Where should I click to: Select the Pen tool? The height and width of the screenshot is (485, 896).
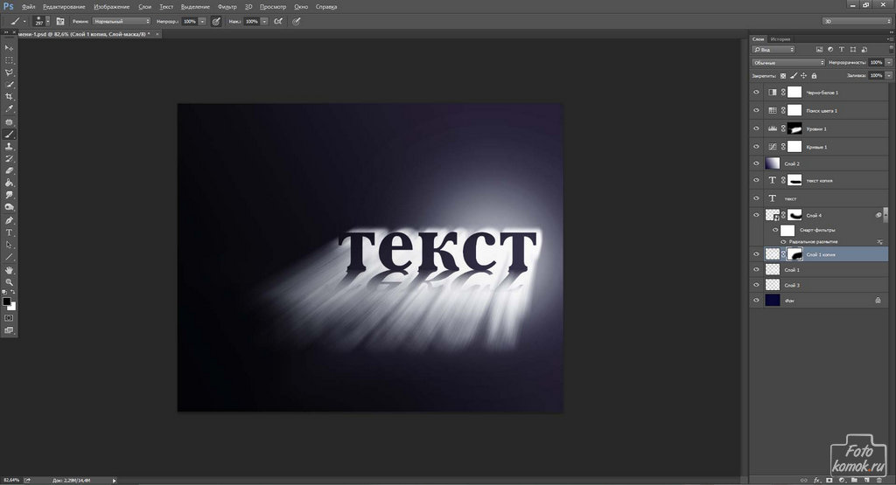[9, 220]
